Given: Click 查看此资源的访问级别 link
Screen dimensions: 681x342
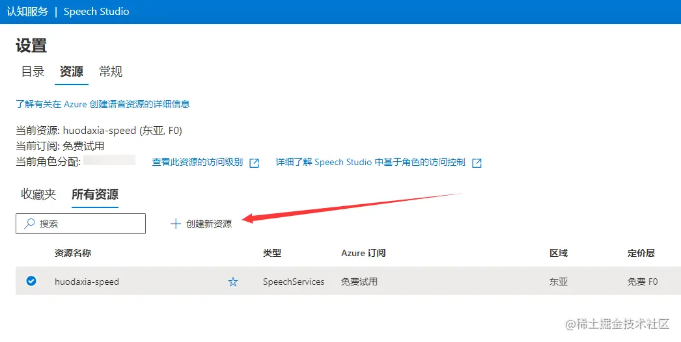Looking at the screenshot, I should tap(197, 163).
